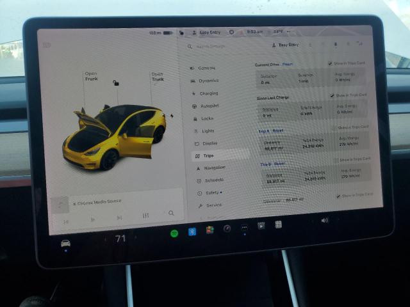Screen dimensions: 410x307
Task: Open Autopilot settings menu
Action: click(x=206, y=106)
